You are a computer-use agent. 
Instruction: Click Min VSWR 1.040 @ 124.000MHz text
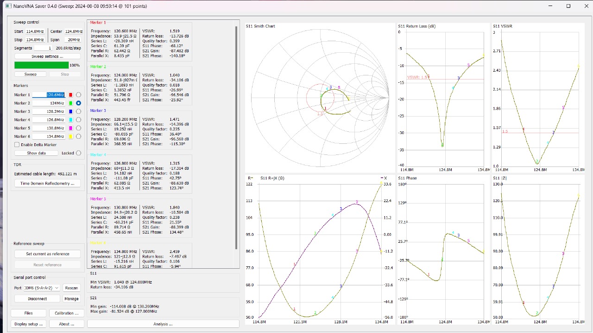(121, 282)
